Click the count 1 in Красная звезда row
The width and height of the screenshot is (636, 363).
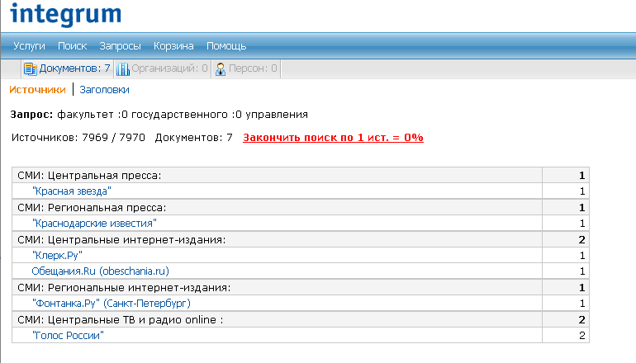(x=582, y=191)
